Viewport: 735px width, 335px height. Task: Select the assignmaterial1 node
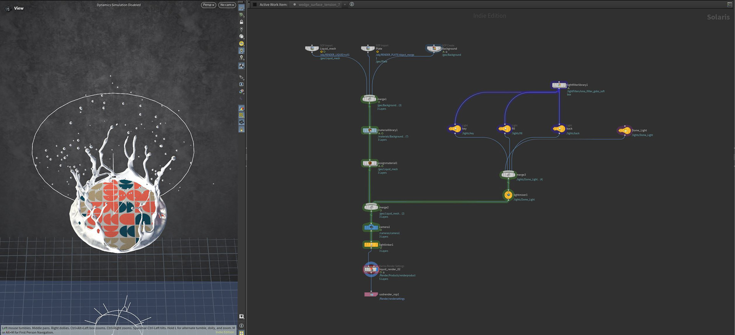click(x=370, y=163)
